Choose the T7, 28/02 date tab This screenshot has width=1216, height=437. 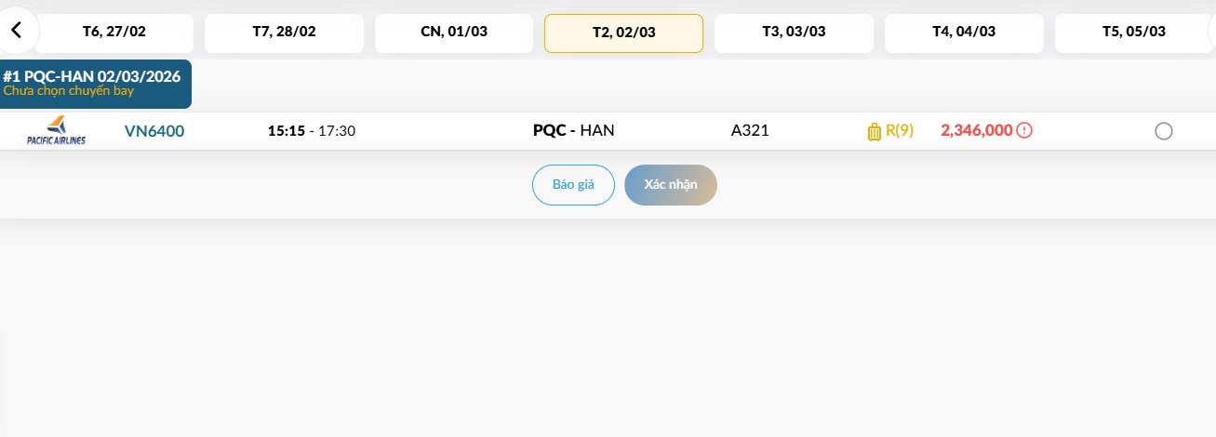(284, 32)
